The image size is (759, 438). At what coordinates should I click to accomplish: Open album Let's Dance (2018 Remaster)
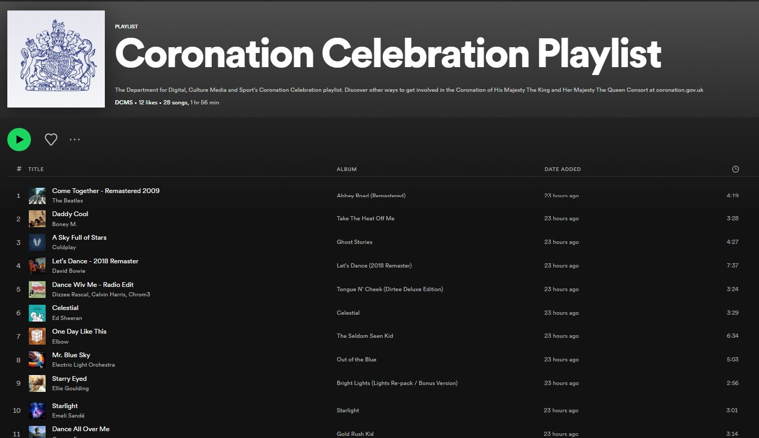[x=374, y=265]
